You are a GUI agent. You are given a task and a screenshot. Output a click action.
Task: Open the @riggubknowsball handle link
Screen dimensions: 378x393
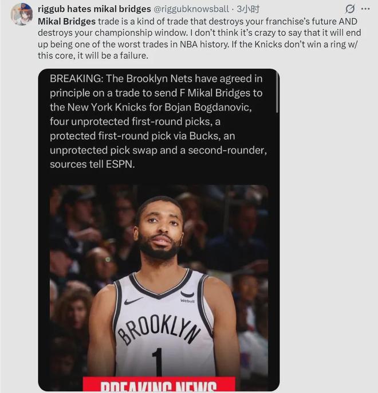191,9
